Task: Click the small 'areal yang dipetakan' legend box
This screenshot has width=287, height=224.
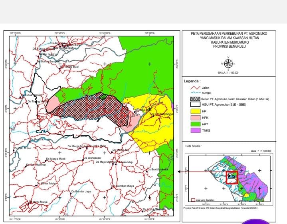Action: pos(194,199)
